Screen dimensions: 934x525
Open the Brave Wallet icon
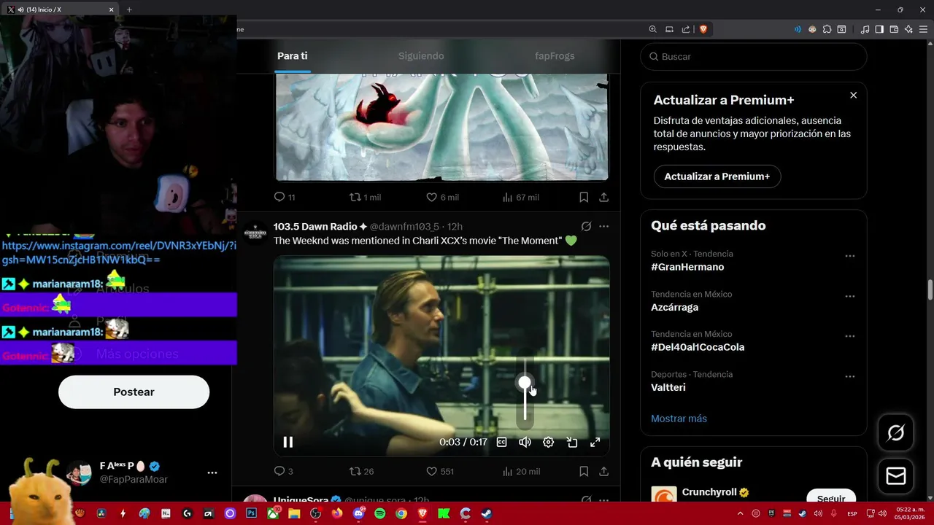coord(894,29)
